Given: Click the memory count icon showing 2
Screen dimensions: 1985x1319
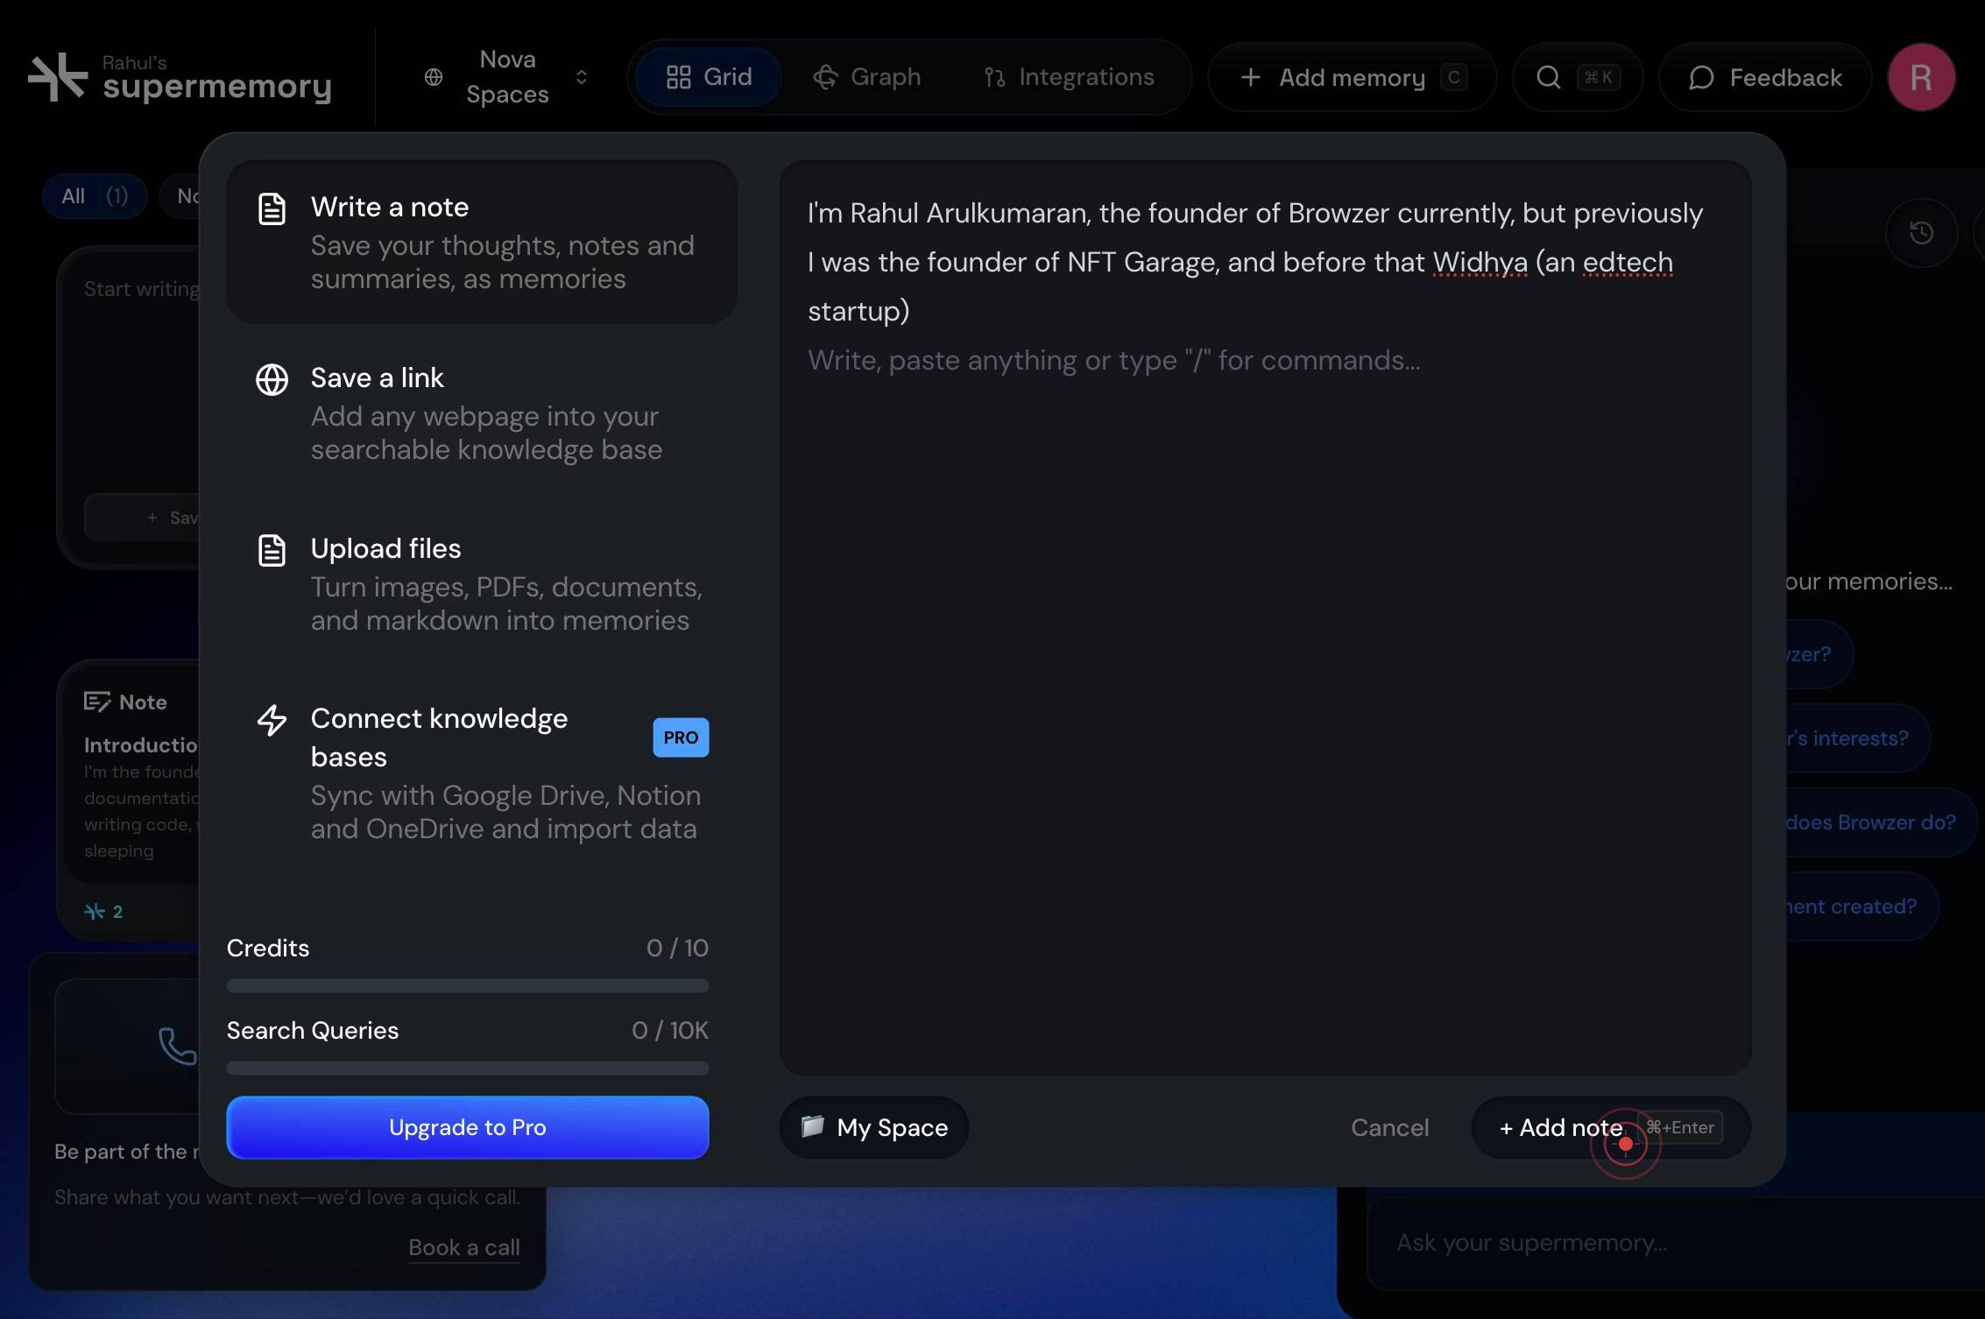Looking at the screenshot, I should pyautogui.click(x=94, y=912).
